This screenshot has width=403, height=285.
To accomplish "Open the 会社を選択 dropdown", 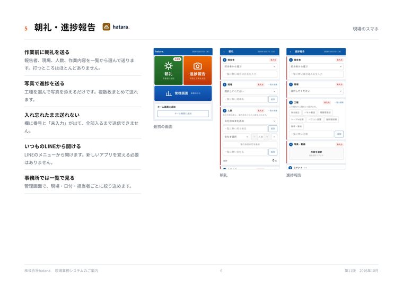I will pos(236,136).
